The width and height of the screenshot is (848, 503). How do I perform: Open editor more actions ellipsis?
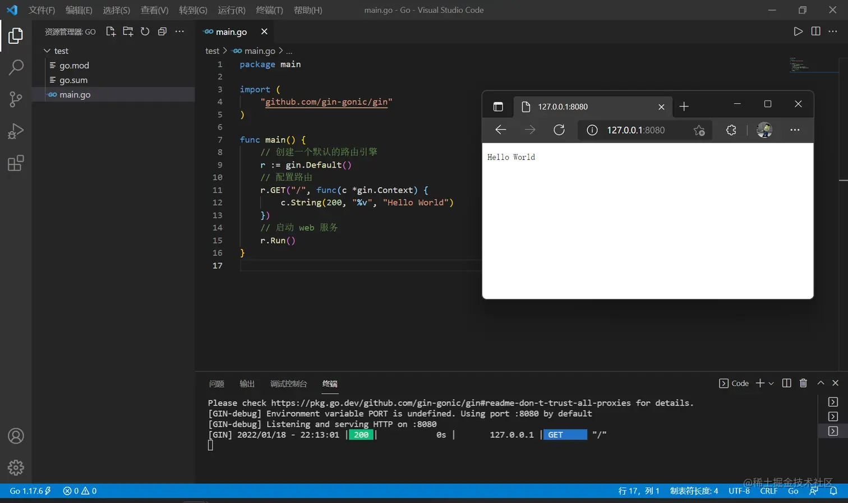coord(833,31)
